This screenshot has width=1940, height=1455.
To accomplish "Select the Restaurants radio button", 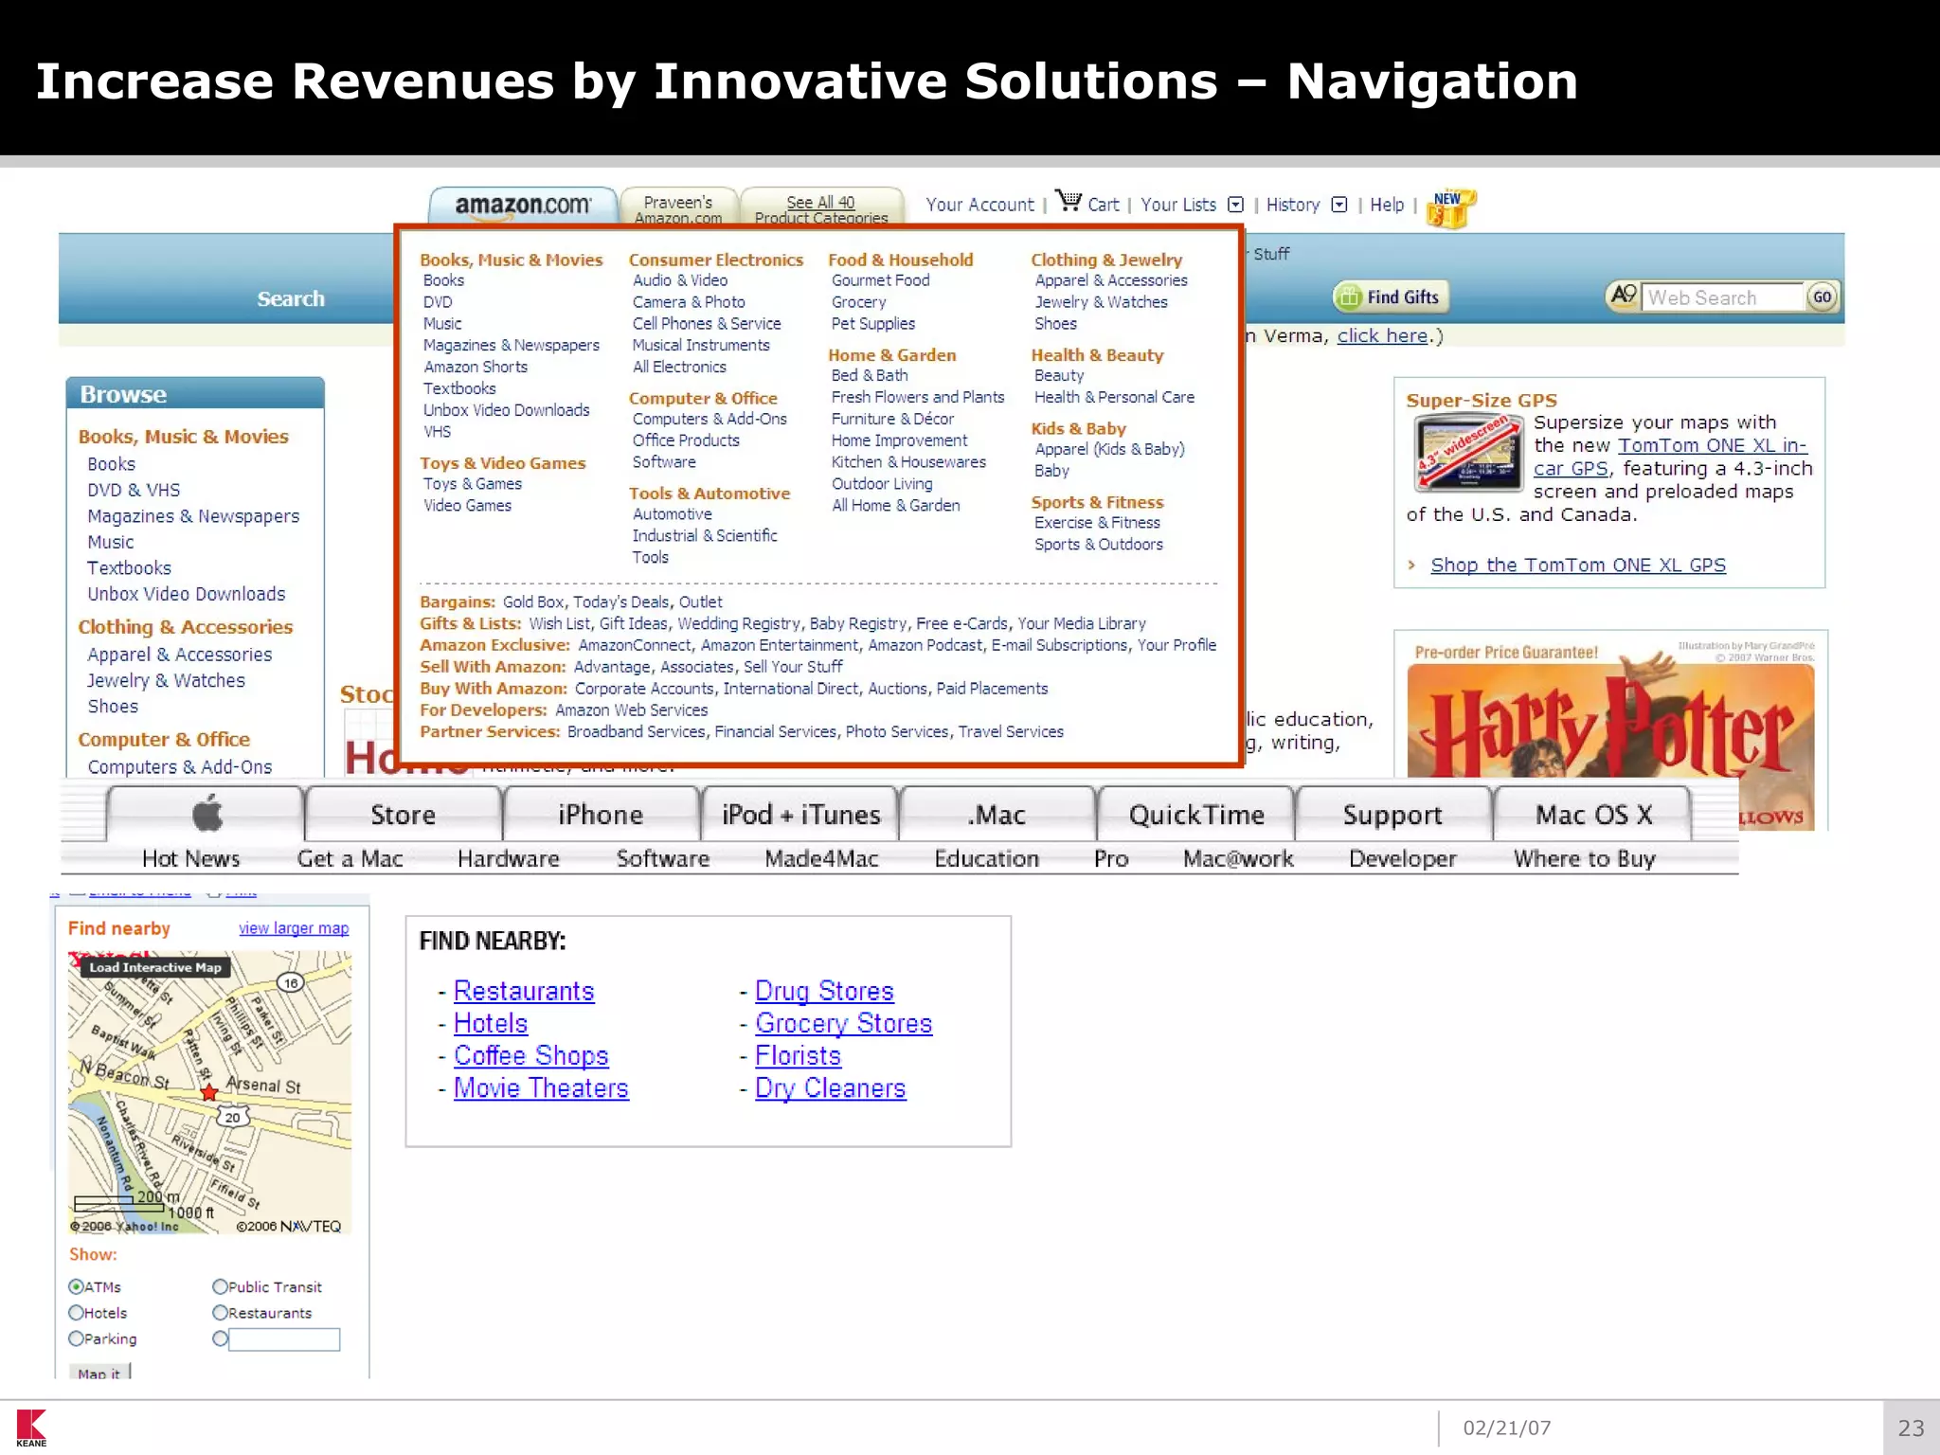I will [x=220, y=1313].
